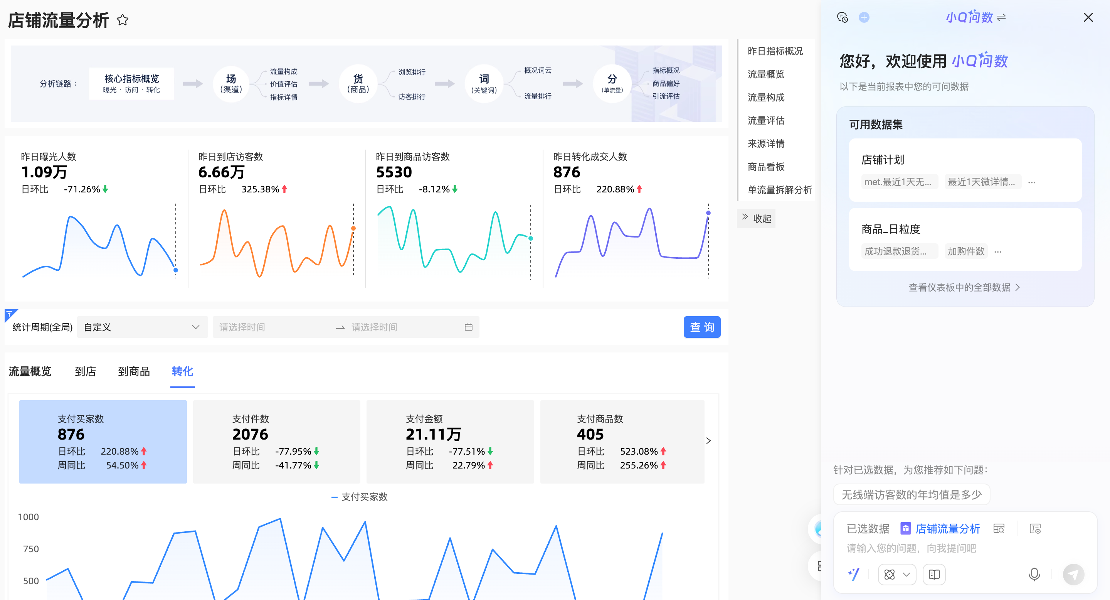
Task: Open the 自定义 statistics period dropdown
Action: point(142,327)
